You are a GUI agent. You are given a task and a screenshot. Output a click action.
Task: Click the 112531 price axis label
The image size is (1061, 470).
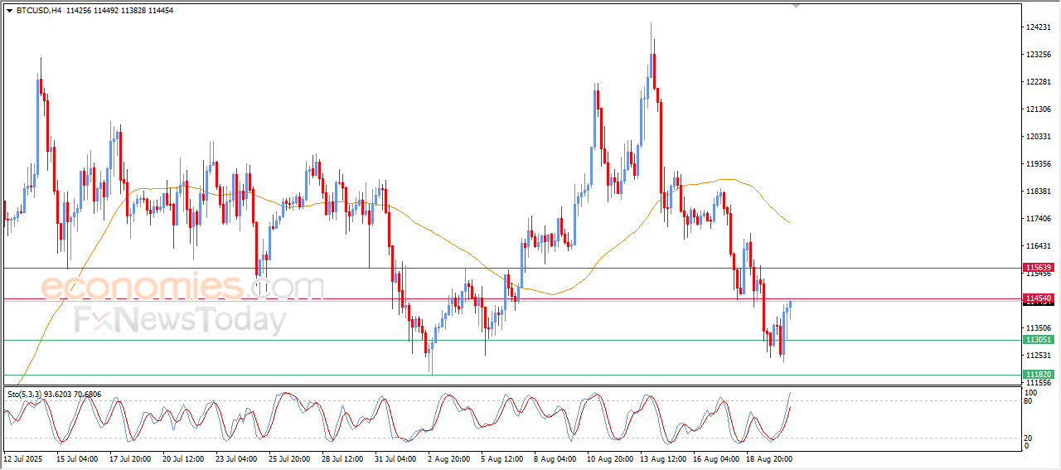pos(1039,356)
